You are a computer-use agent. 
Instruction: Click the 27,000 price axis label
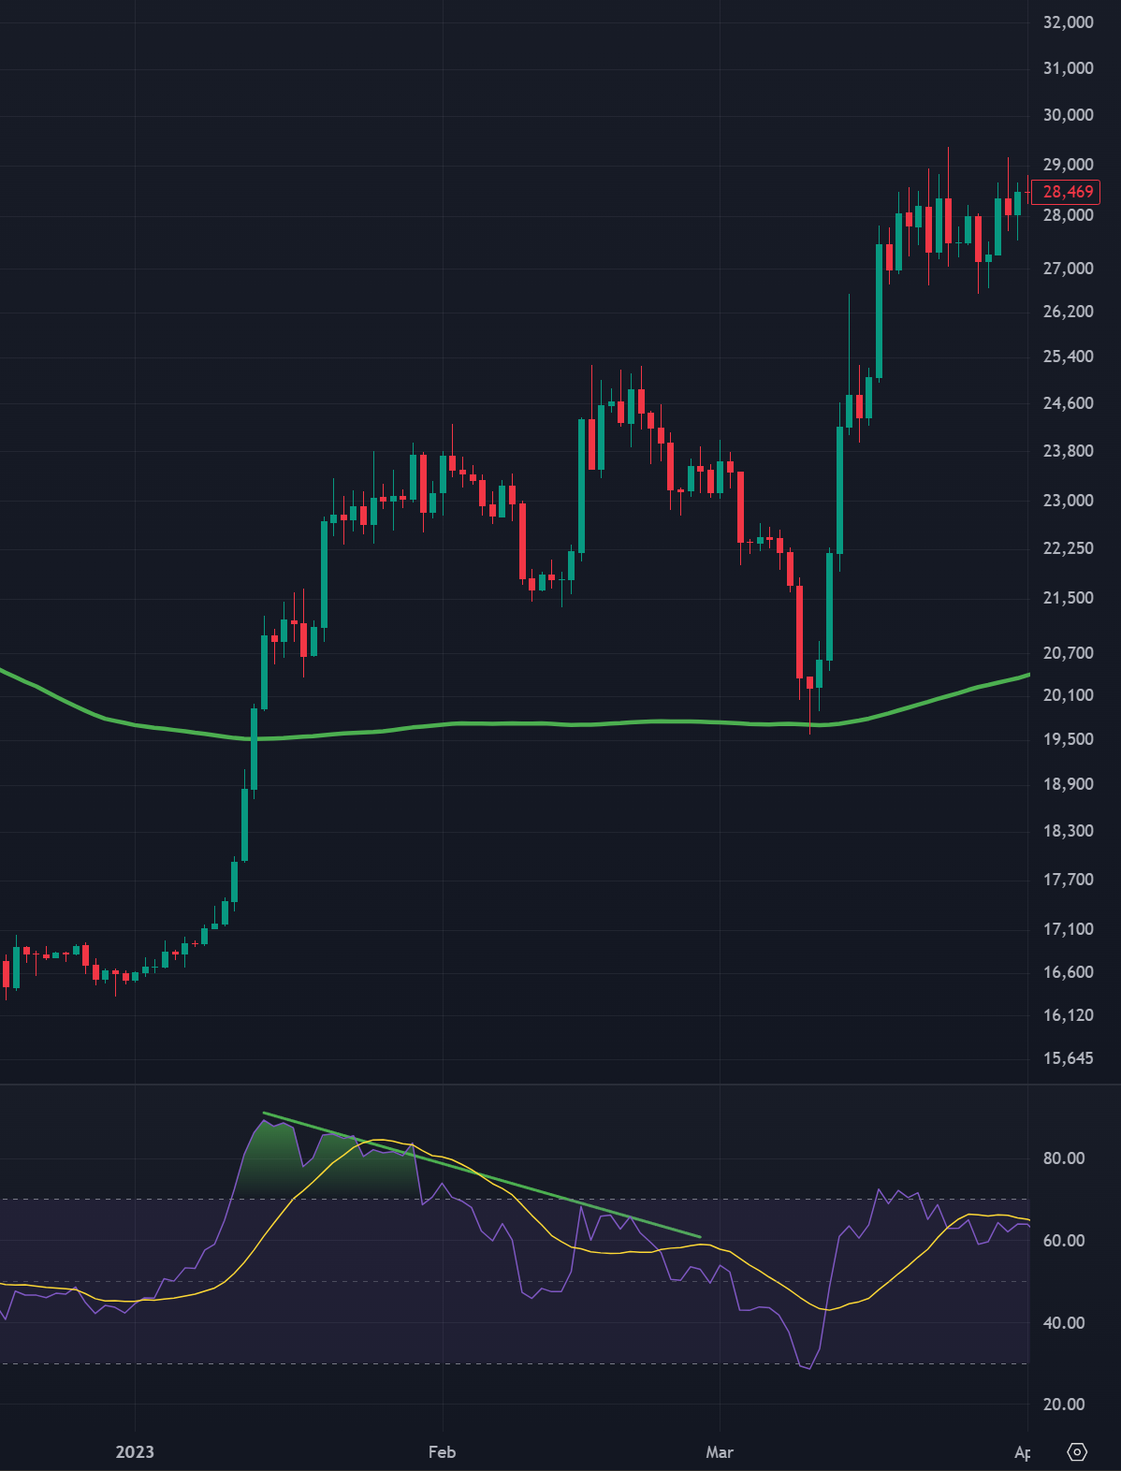[x=1068, y=269]
